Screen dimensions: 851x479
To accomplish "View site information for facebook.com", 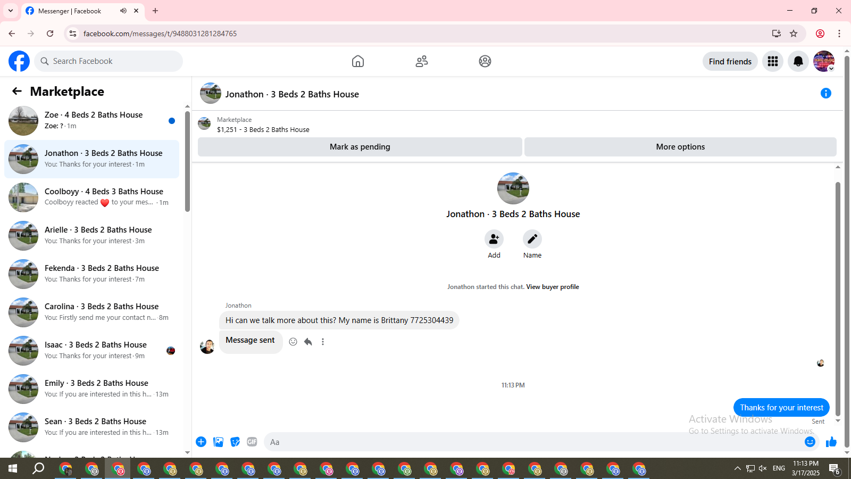I will (x=73, y=34).
